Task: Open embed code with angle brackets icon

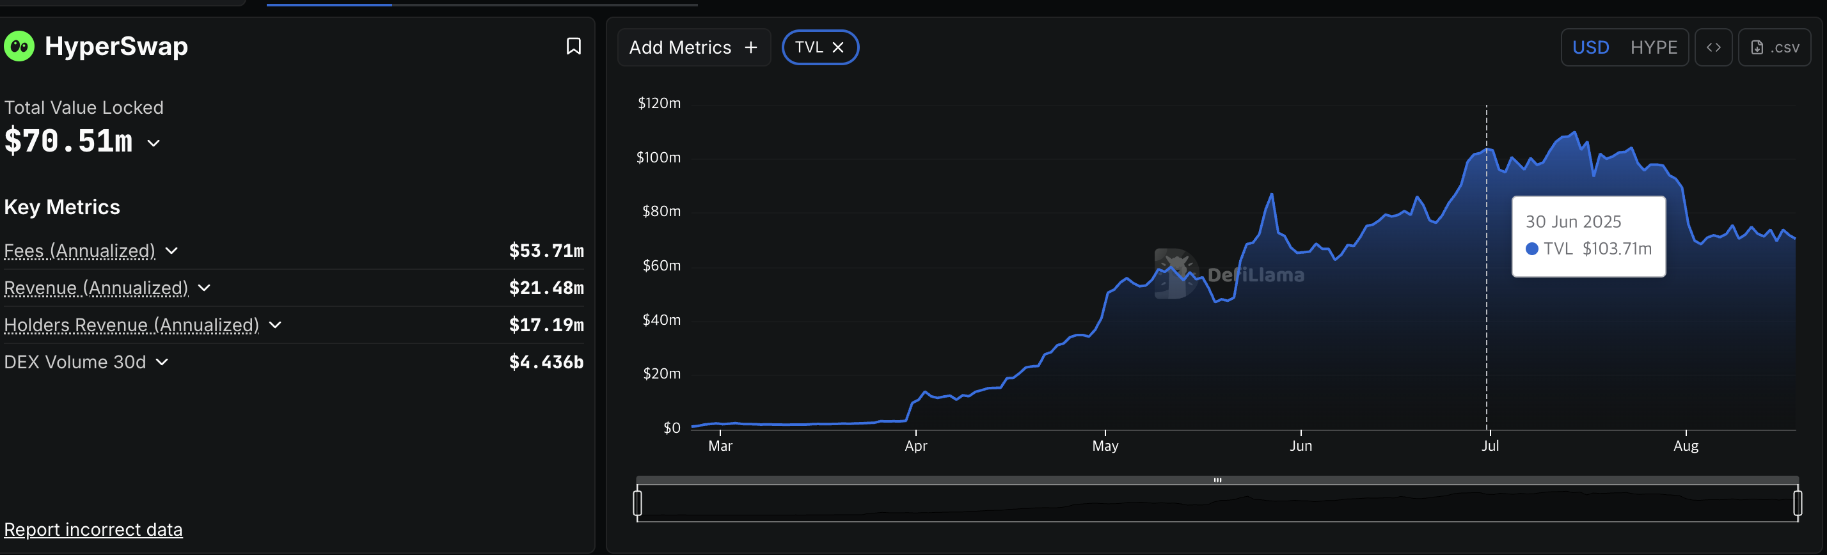Action: 1714,47
